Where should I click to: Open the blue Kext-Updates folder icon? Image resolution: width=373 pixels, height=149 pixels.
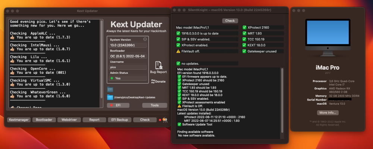(x=110, y=97)
